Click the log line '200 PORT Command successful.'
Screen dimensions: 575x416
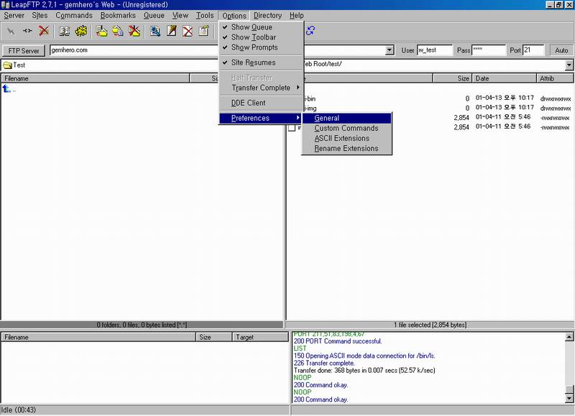[x=338, y=341]
